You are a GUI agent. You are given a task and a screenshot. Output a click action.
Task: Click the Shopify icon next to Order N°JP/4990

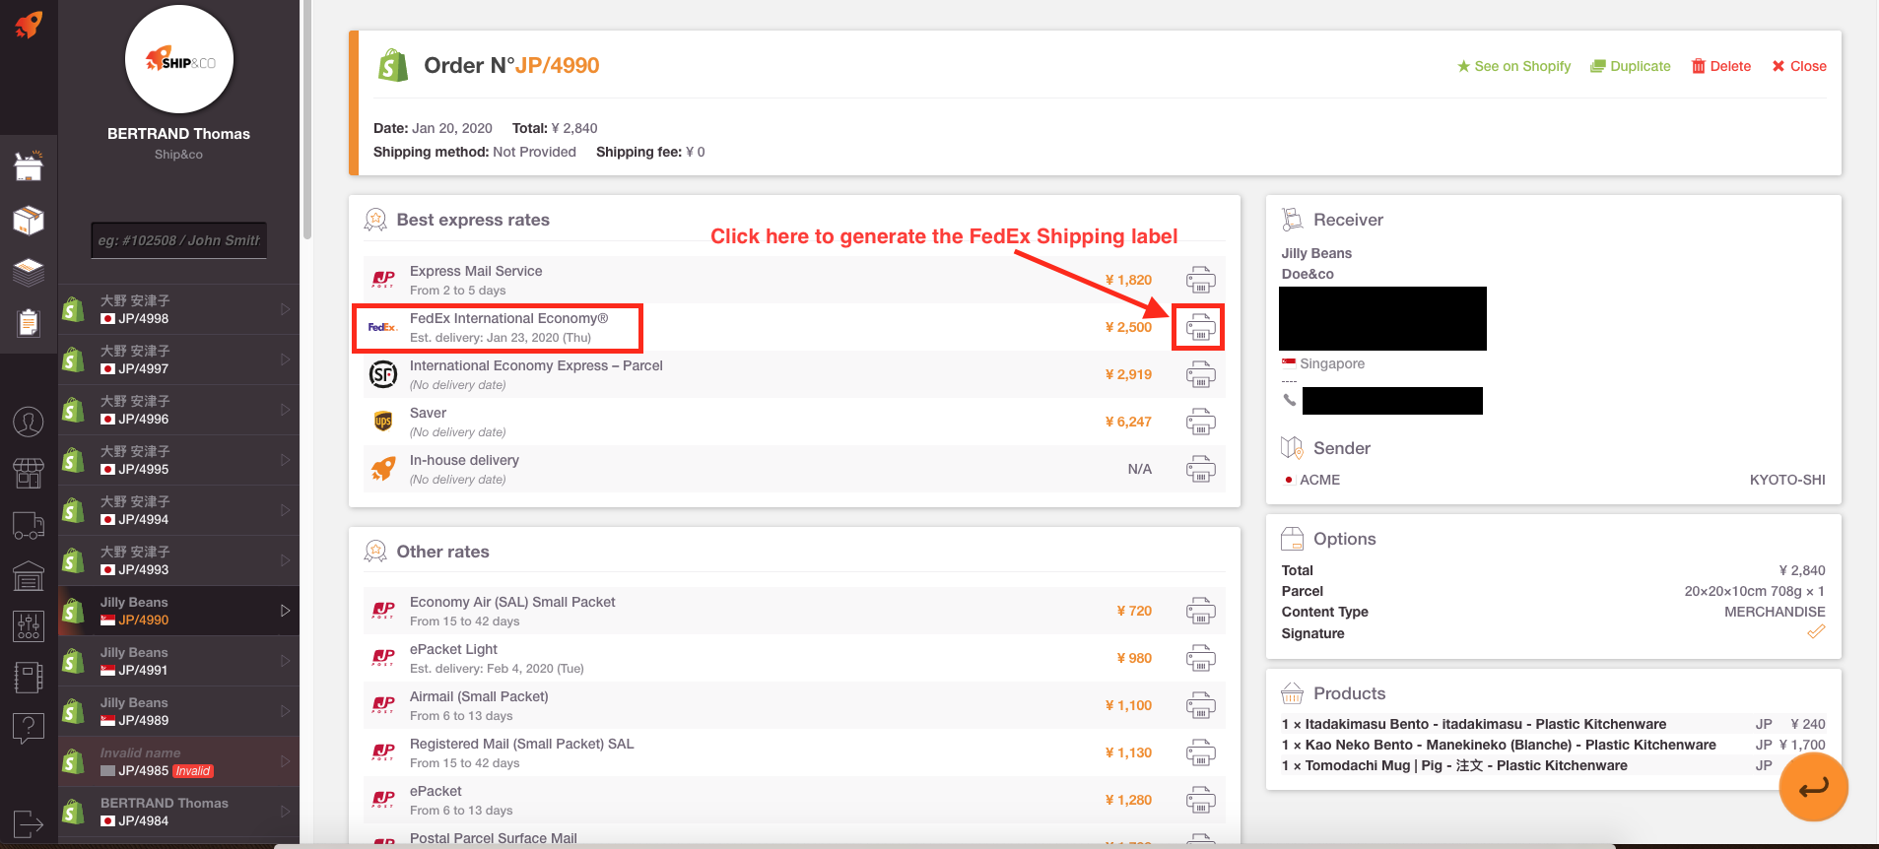(393, 66)
